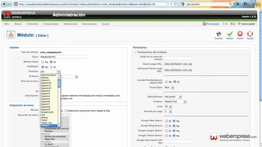
Task: Bookmark page with the star icon
Action: coord(167,4)
